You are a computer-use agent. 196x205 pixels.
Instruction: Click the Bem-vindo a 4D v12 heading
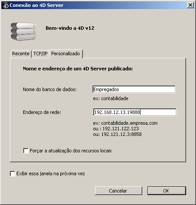click(x=70, y=28)
